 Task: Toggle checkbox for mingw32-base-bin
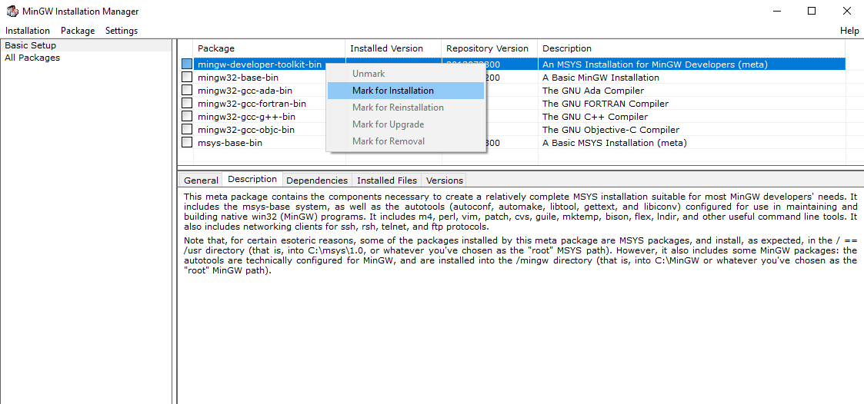[187, 78]
